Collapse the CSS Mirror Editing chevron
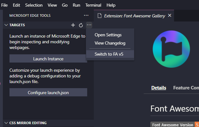199x127 pixels. point(6,123)
